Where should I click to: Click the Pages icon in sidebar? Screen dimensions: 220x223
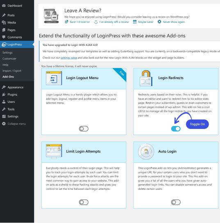point(4,30)
